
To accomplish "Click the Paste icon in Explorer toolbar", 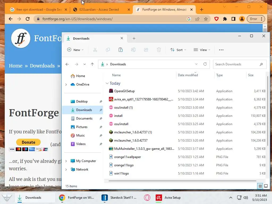I will click(x=121, y=50).
